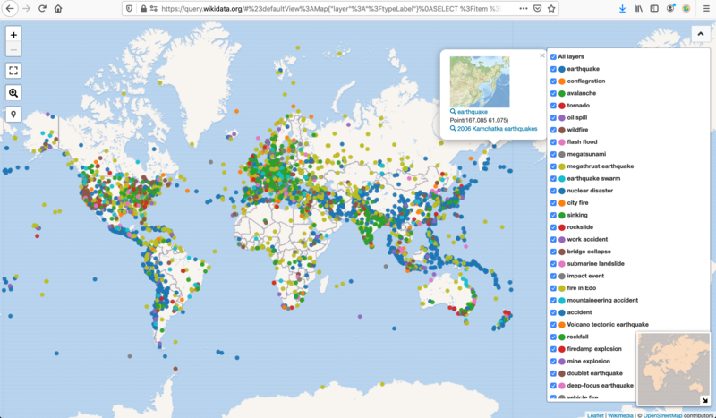Open Firefox account menu

(670, 8)
